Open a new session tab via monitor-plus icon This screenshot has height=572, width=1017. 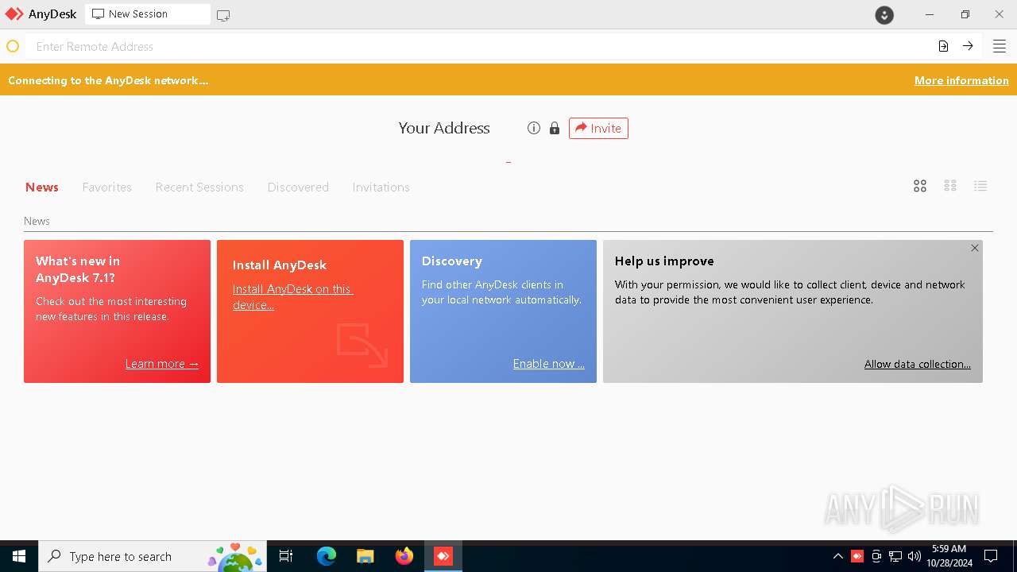point(223,15)
